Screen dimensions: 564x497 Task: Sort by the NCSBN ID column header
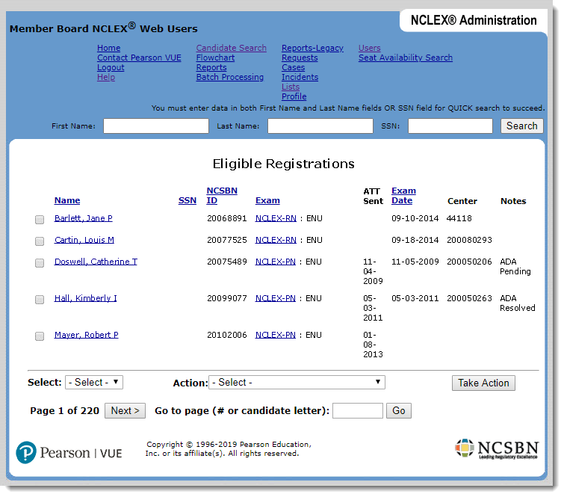(x=222, y=195)
